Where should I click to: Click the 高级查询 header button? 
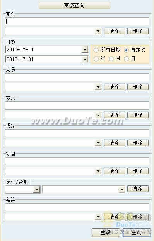pos(74,6)
